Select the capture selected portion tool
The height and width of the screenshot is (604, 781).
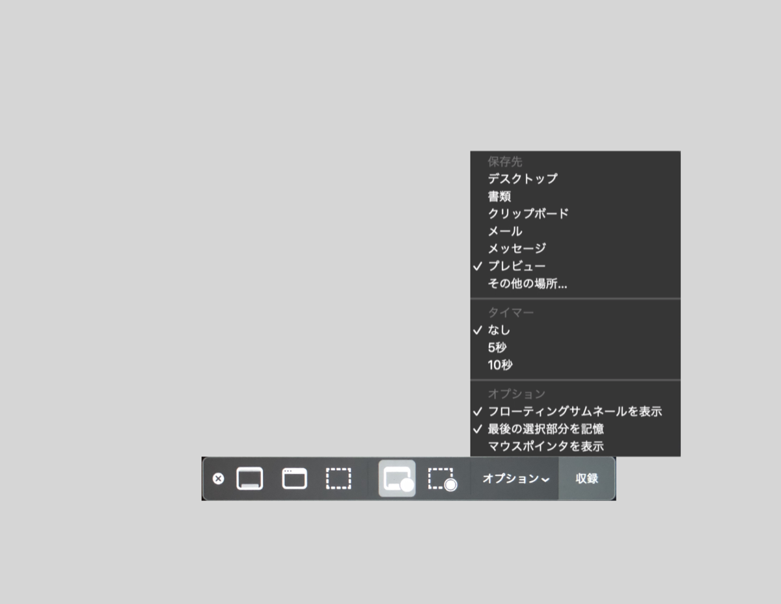(x=338, y=479)
